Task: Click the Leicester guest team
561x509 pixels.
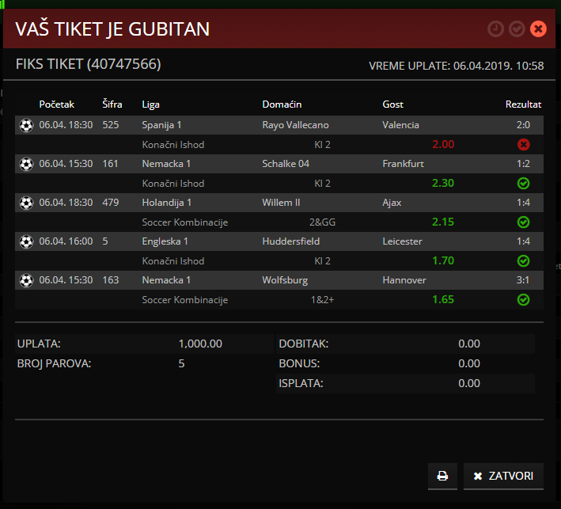Action: point(402,241)
